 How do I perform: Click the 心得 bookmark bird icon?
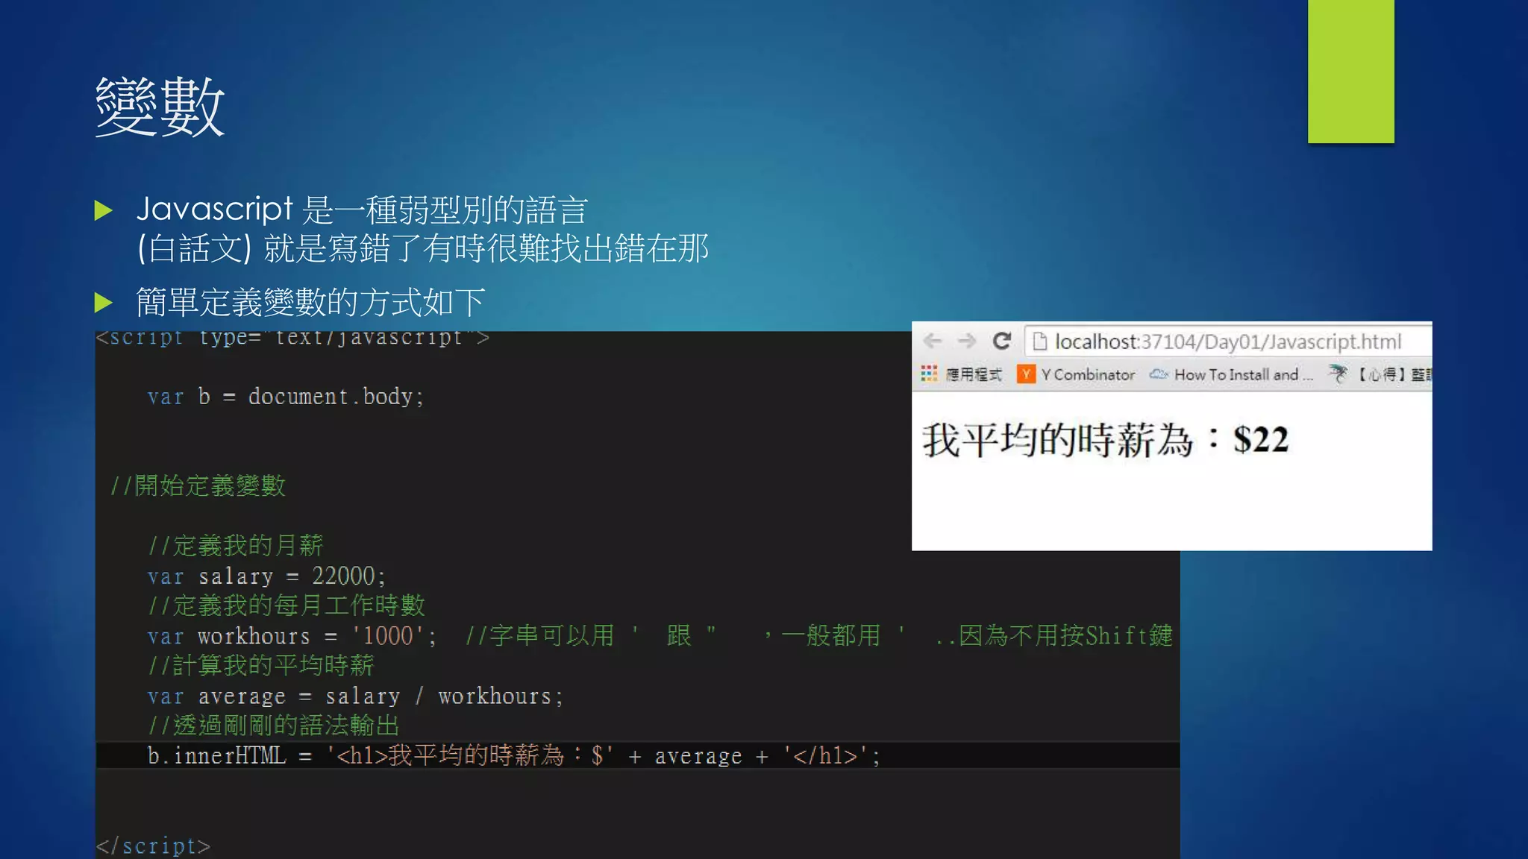(x=1338, y=374)
